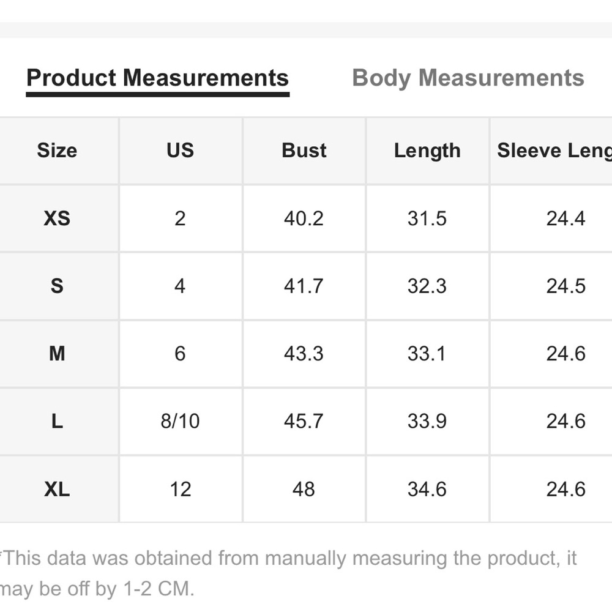The image size is (612, 612).
Task: Select the L size row label
Action: tap(57, 421)
